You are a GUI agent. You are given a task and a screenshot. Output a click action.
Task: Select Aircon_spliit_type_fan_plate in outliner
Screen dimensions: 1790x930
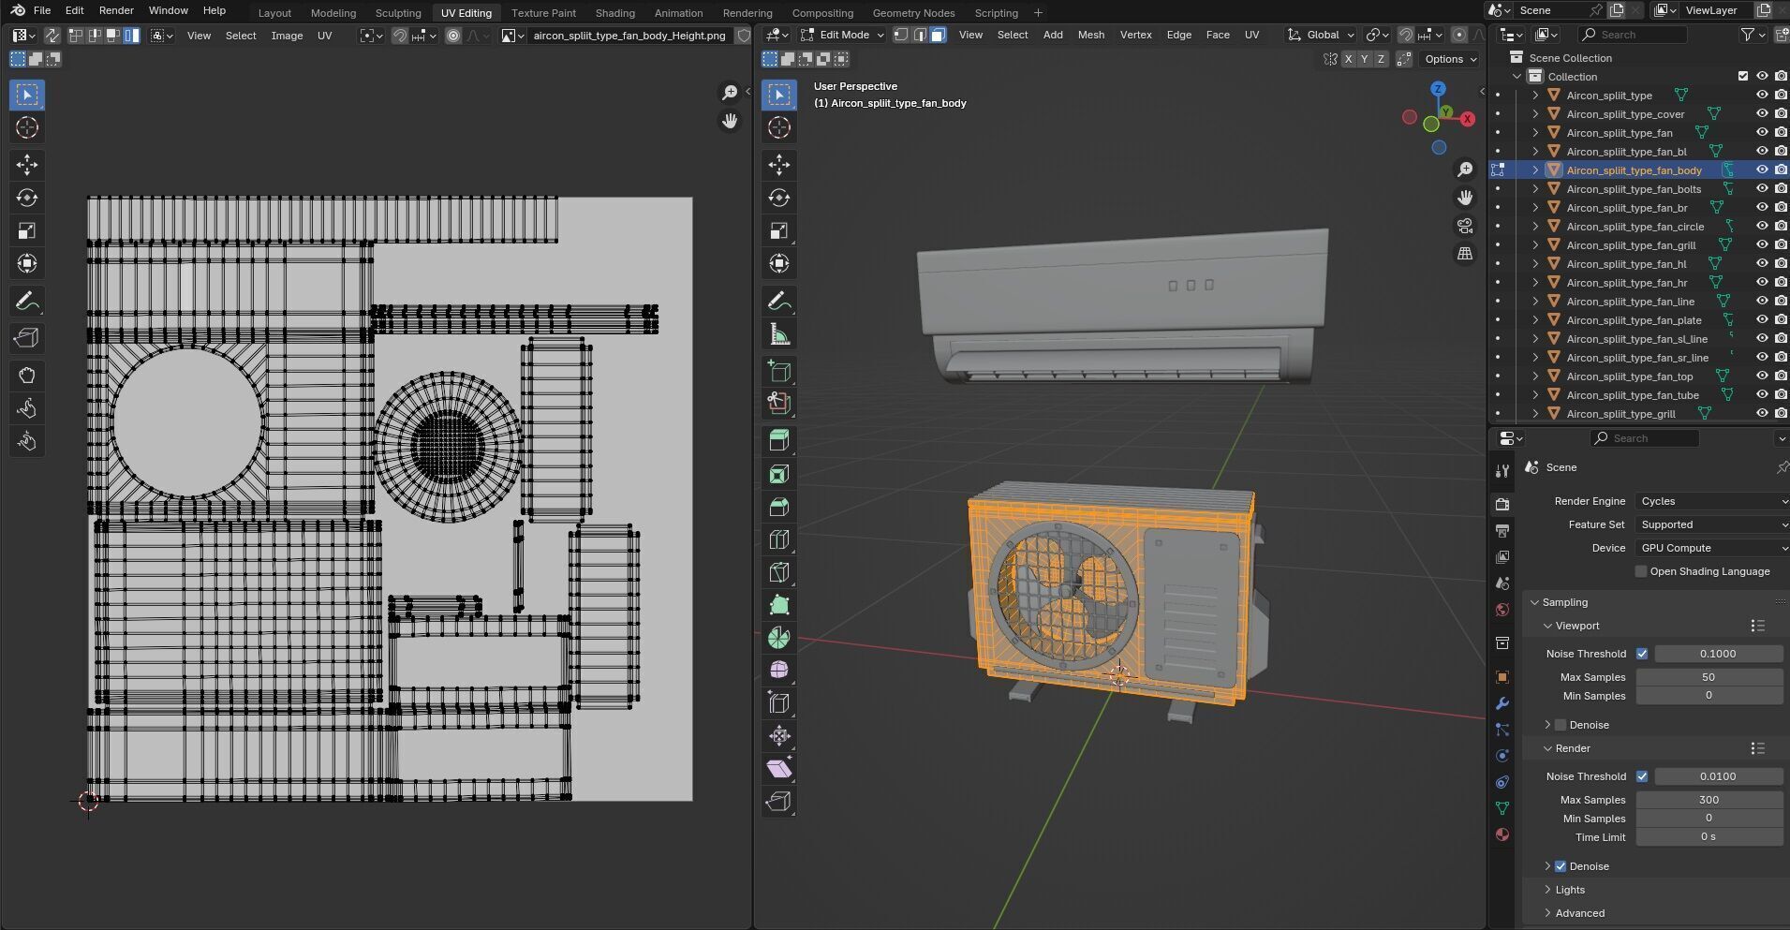(1634, 320)
